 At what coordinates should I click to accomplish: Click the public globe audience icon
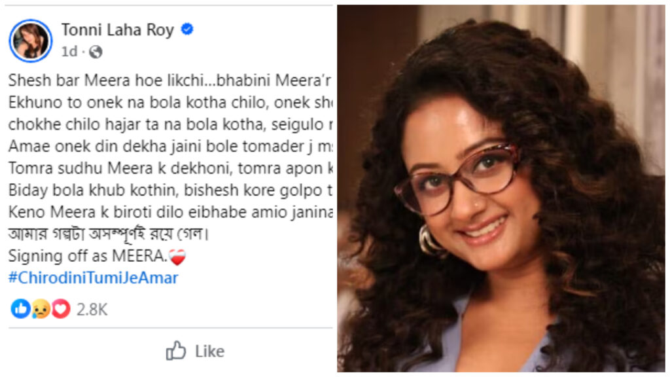(x=95, y=51)
